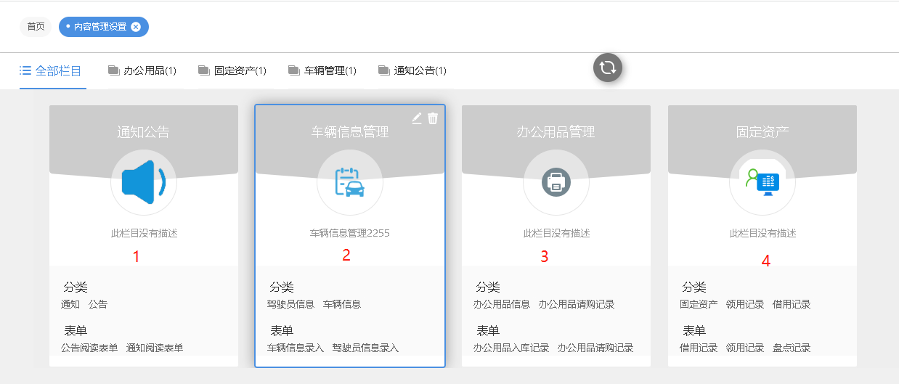Screen dimensions: 899x384
Task: Open the 通知阅读表单 form
Action: pos(155,348)
